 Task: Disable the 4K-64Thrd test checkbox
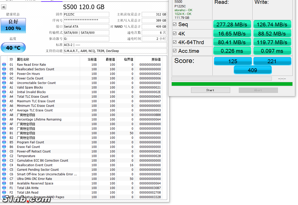(175, 42)
